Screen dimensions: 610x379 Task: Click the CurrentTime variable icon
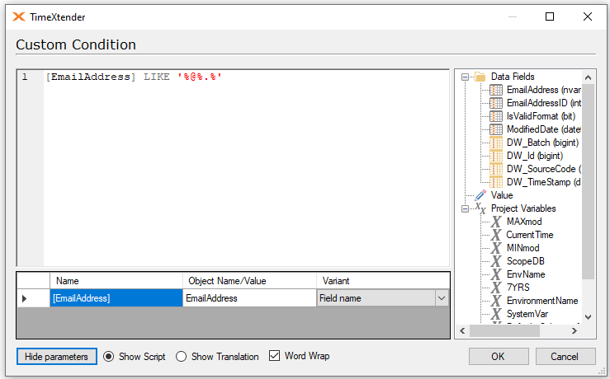point(495,235)
